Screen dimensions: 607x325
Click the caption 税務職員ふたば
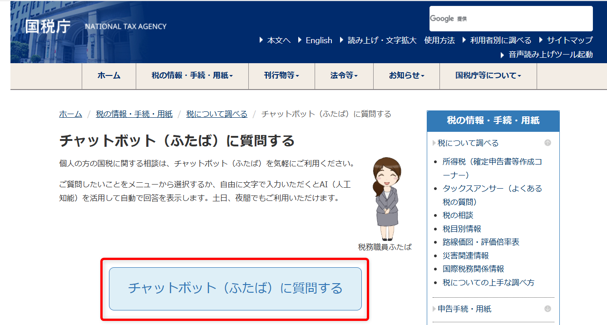tap(385, 247)
